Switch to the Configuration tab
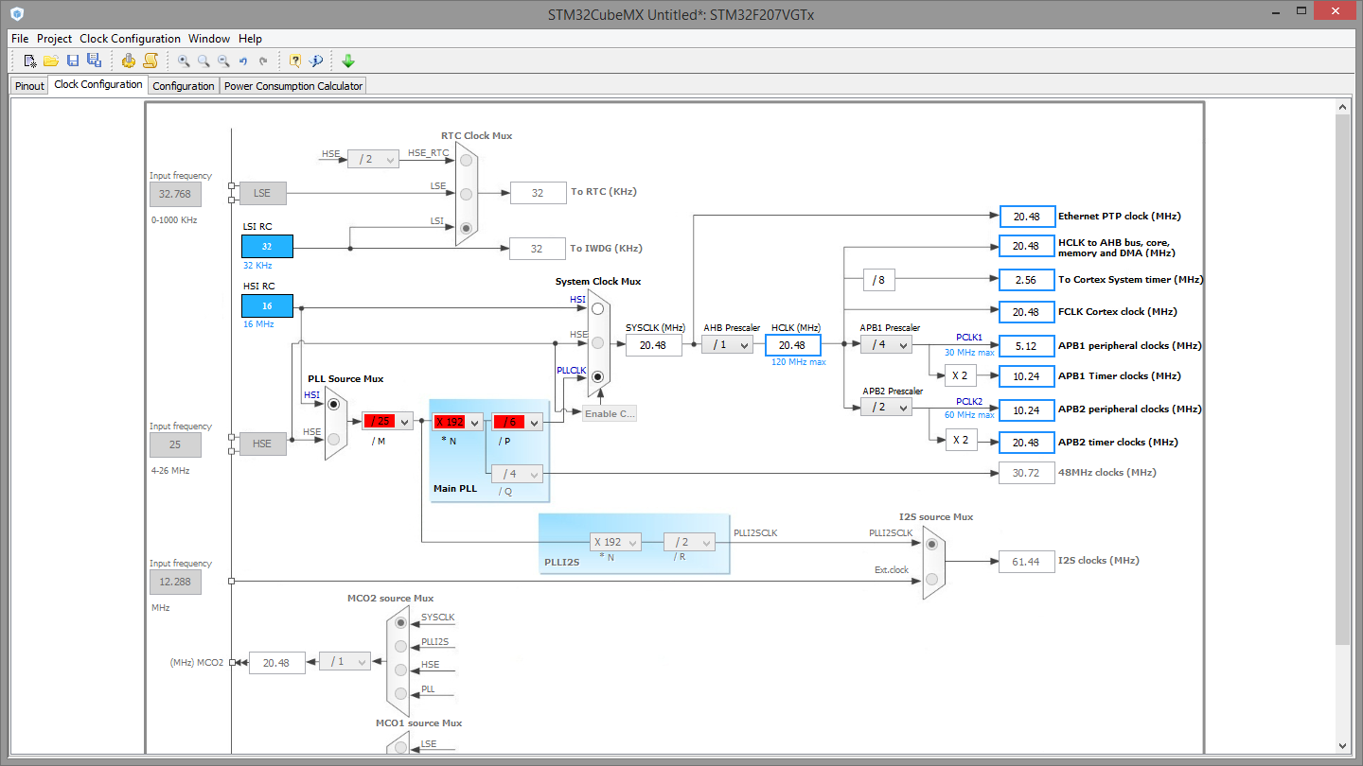The height and width of the screenshot is (766, 1363). (x=184, y=85)
